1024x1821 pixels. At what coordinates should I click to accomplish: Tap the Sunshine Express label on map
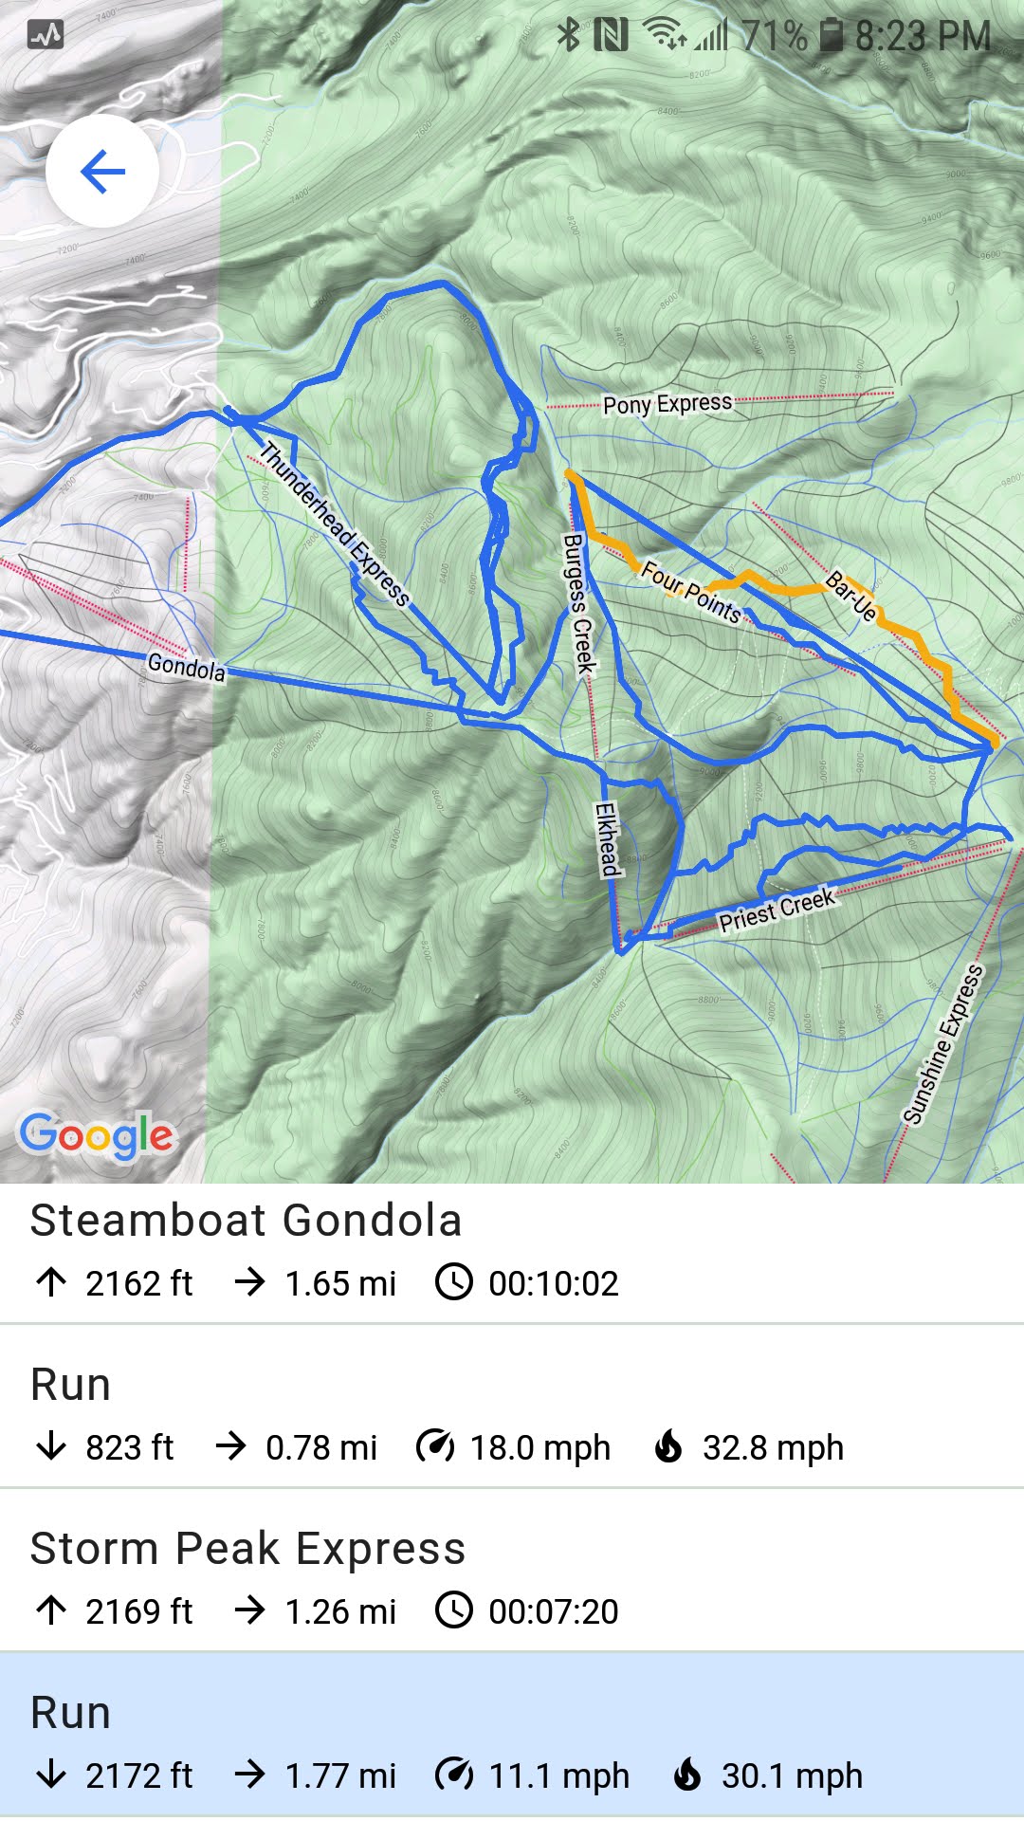[x=942, y=1045]
